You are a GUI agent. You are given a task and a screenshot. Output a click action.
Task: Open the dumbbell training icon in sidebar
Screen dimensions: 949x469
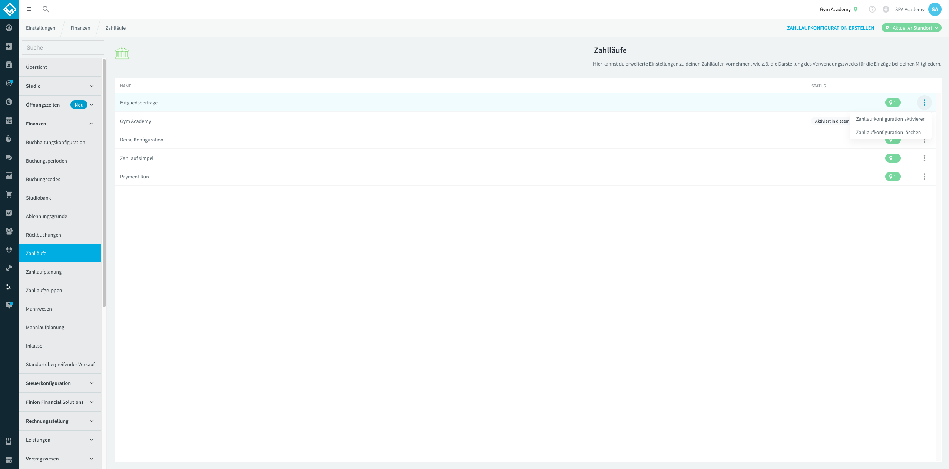(x=9, y=268)
